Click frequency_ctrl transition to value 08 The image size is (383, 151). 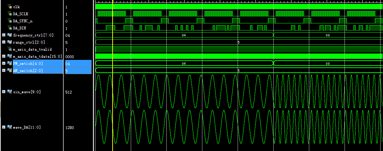(274, 35)
